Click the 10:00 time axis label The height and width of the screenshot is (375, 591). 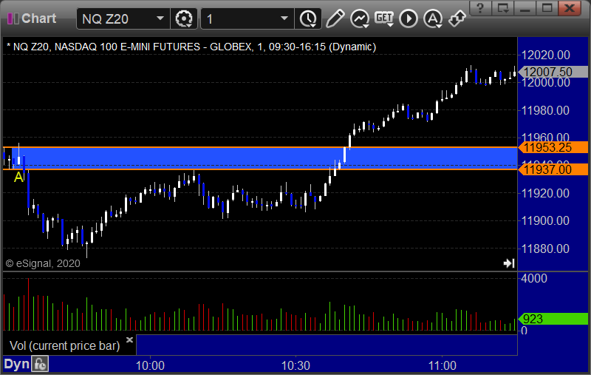coord(150,365)
